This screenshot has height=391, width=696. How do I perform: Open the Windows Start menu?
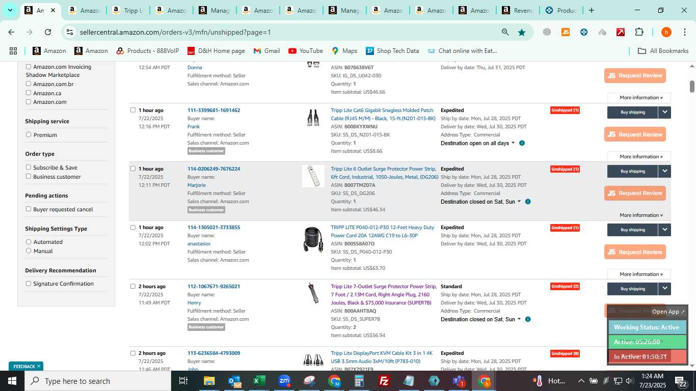(12, 381)
